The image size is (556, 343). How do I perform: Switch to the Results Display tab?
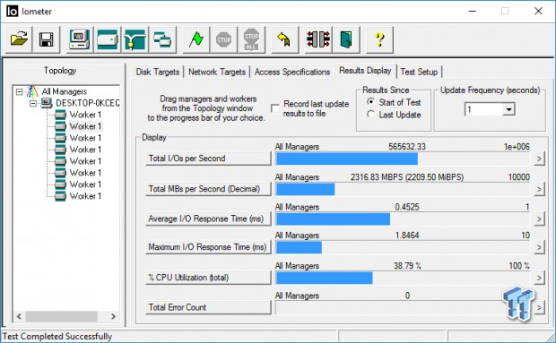(365, 71)
